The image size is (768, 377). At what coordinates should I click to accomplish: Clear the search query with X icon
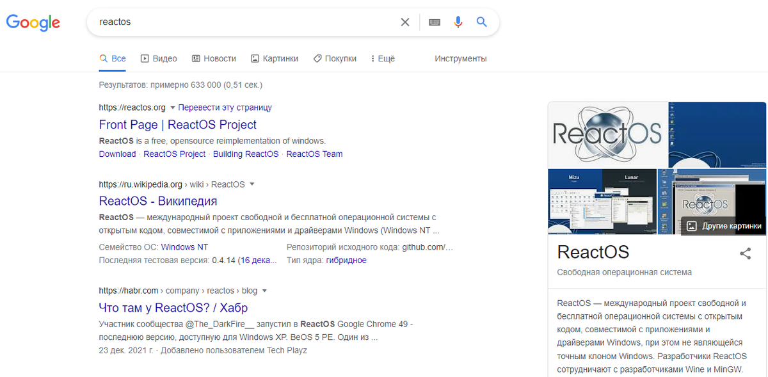(x=405, y=22)
